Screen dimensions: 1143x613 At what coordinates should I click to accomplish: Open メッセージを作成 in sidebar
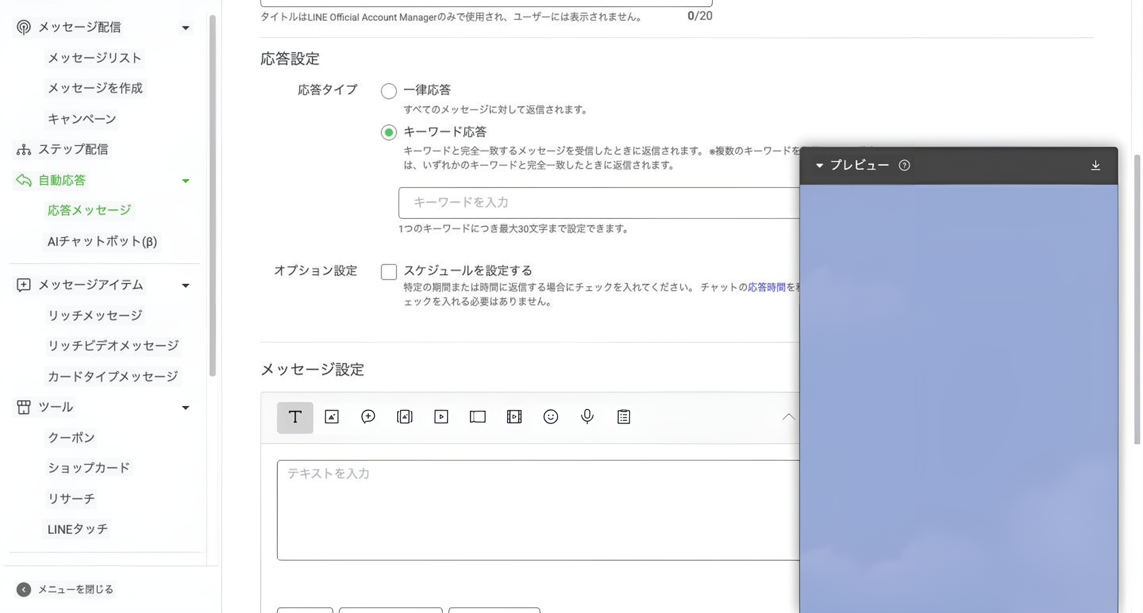coord(95,88)
